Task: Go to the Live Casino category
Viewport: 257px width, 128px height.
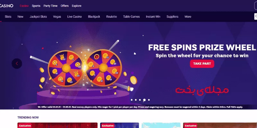Action: click(75, 17)
